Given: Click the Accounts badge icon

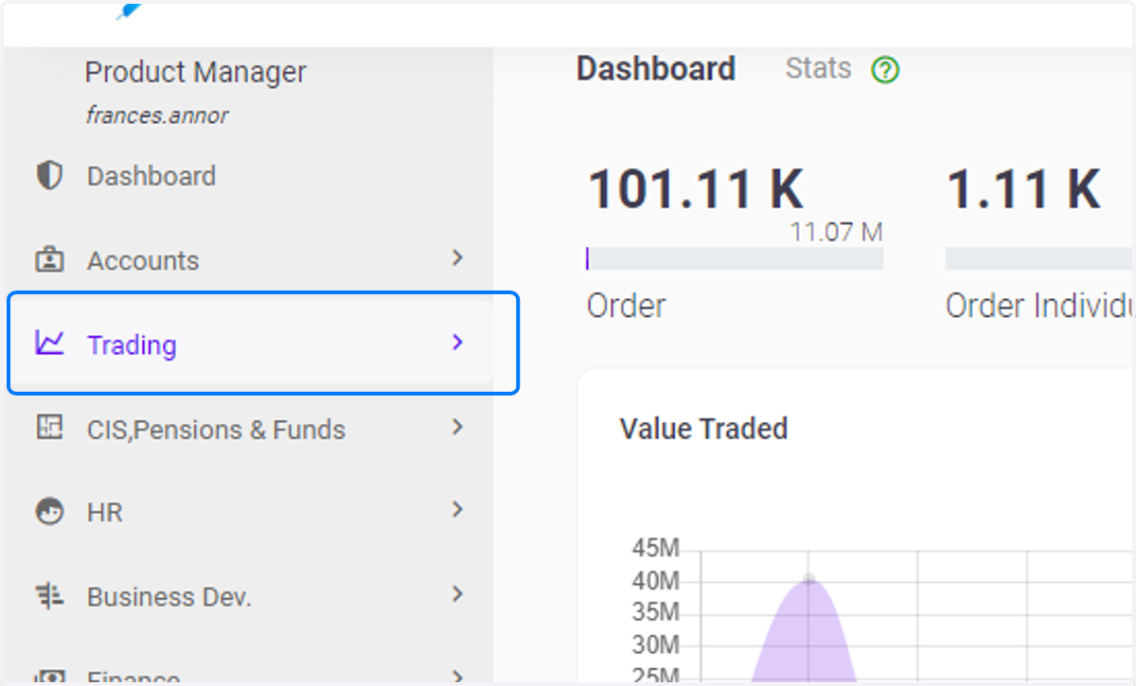Looking at the screenshot, I should pos(49,259).
